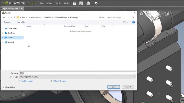Select OneDrive in navigation pane
Image resolution: width=184 pixels, height=103 pixels.
click(x=11, y=33)
